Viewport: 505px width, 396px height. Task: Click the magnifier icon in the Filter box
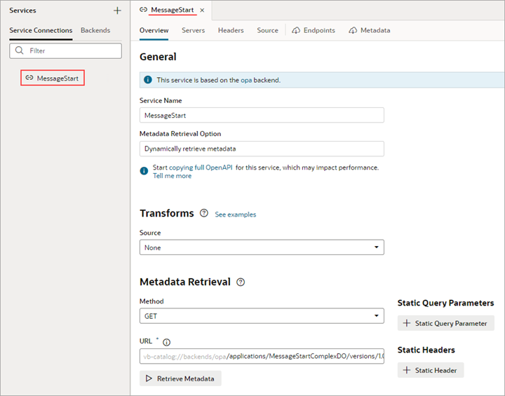click(x=20, y=50)
